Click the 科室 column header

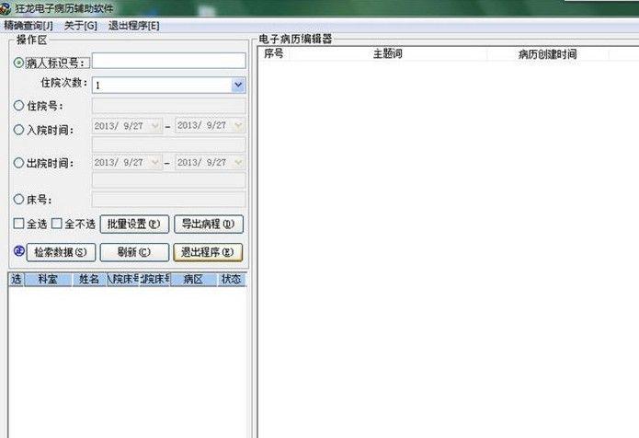coord(48,280)
